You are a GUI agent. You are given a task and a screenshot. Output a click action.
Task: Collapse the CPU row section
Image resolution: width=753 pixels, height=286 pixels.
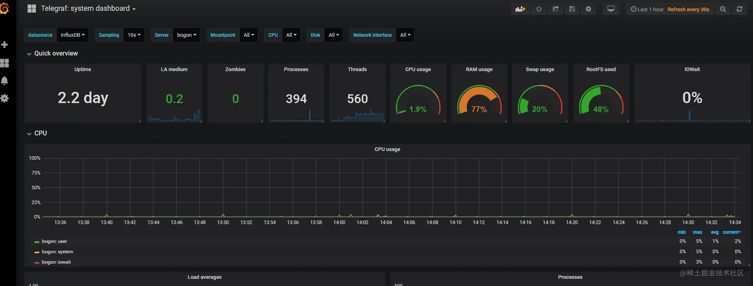[37, 133]
